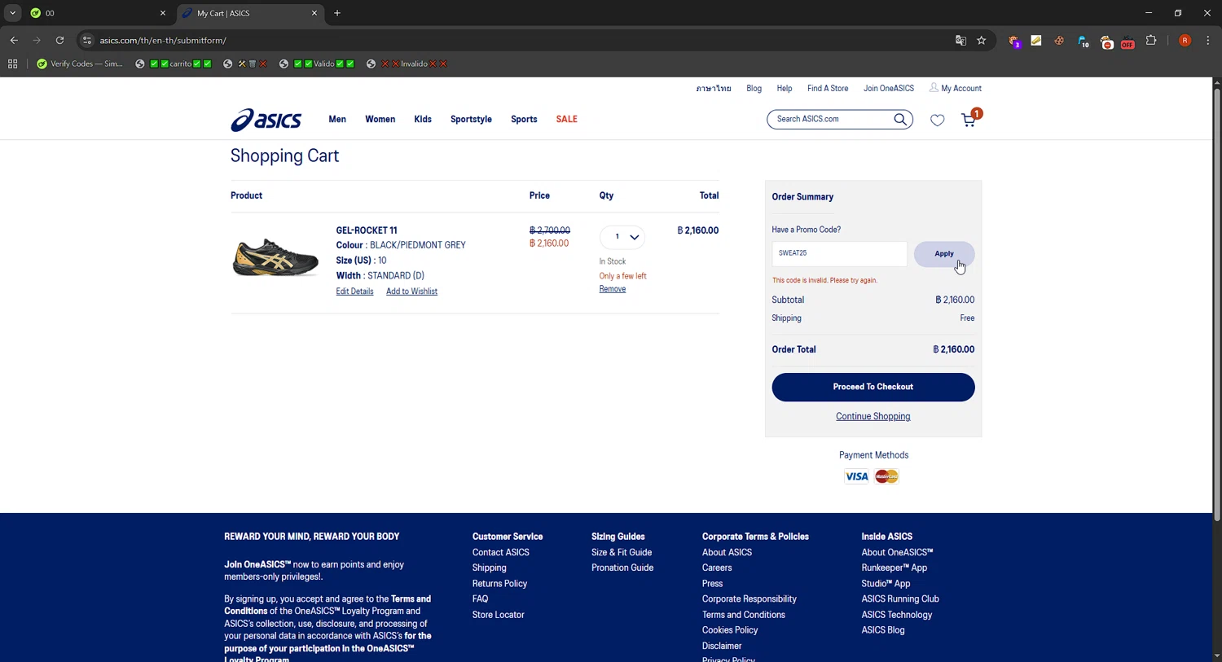Open the Invalido bookmark
This screenshot has width=1222, height=662.
(x=407, y=64)
